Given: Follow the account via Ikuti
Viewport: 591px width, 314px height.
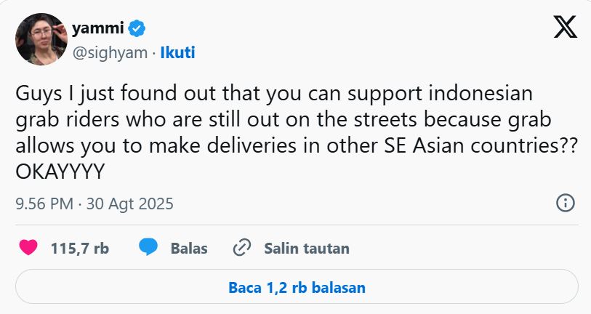Looking at the screenshot, I should coord(177,52).
